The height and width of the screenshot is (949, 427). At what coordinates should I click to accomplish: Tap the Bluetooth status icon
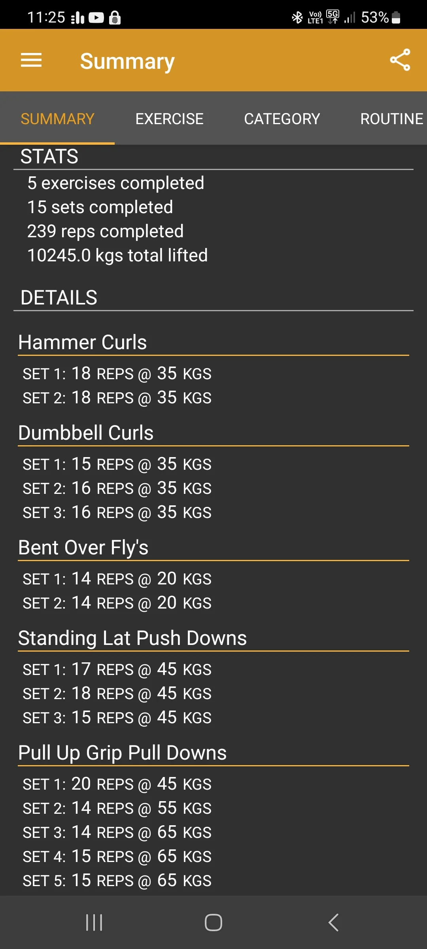pyautogui.click(x=297, y=17)
